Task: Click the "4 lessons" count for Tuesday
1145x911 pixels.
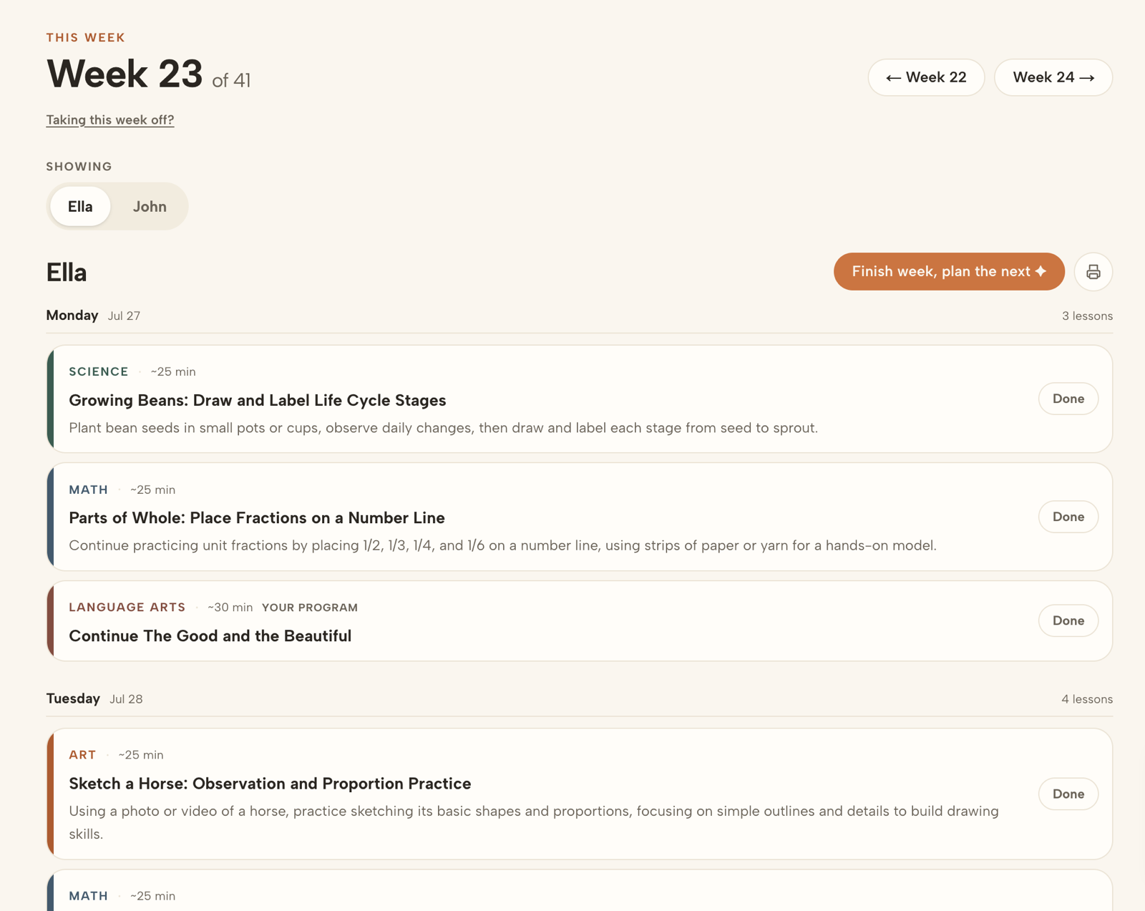Action: coord(1086,699)
